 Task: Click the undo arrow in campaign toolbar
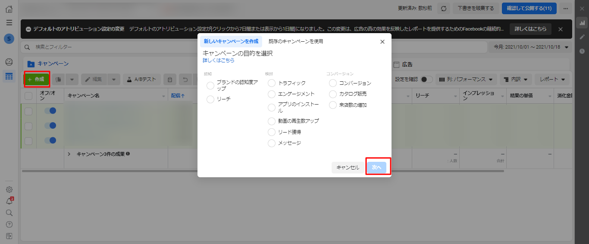tap(185, 79)
